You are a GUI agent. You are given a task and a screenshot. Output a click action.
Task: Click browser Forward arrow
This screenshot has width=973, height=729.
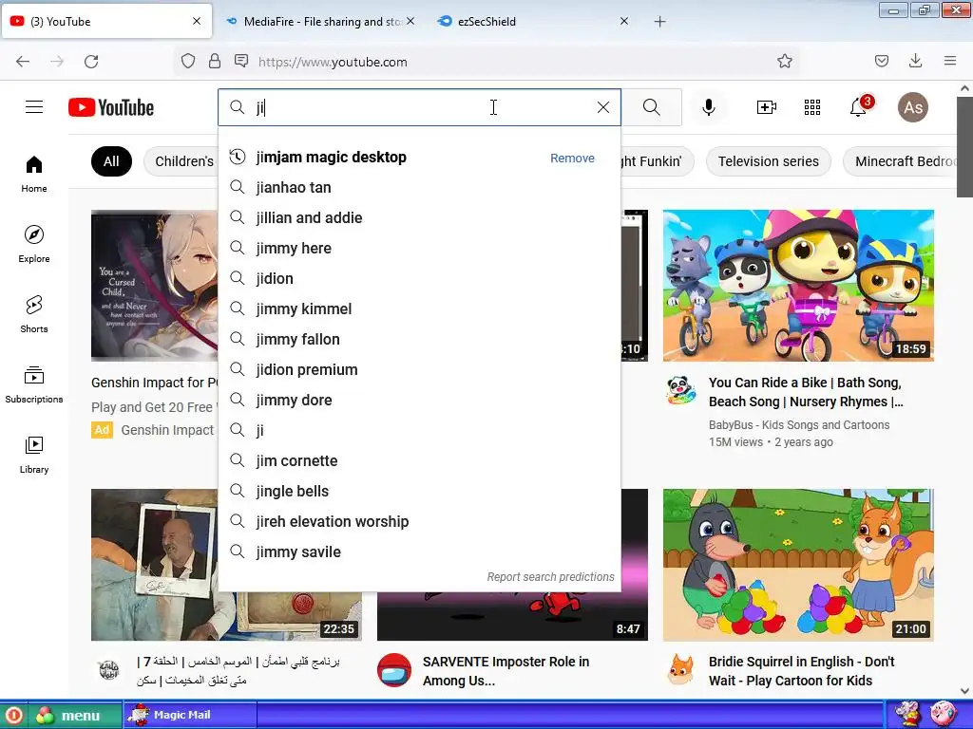(x=57, y=62)
